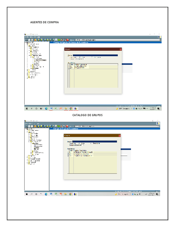
Task: Select the Descripción radio button in Grupos search
Action: pos(91,143)
